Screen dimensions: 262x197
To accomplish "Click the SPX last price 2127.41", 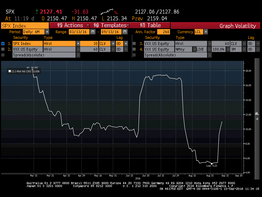I will coord(51,12).
